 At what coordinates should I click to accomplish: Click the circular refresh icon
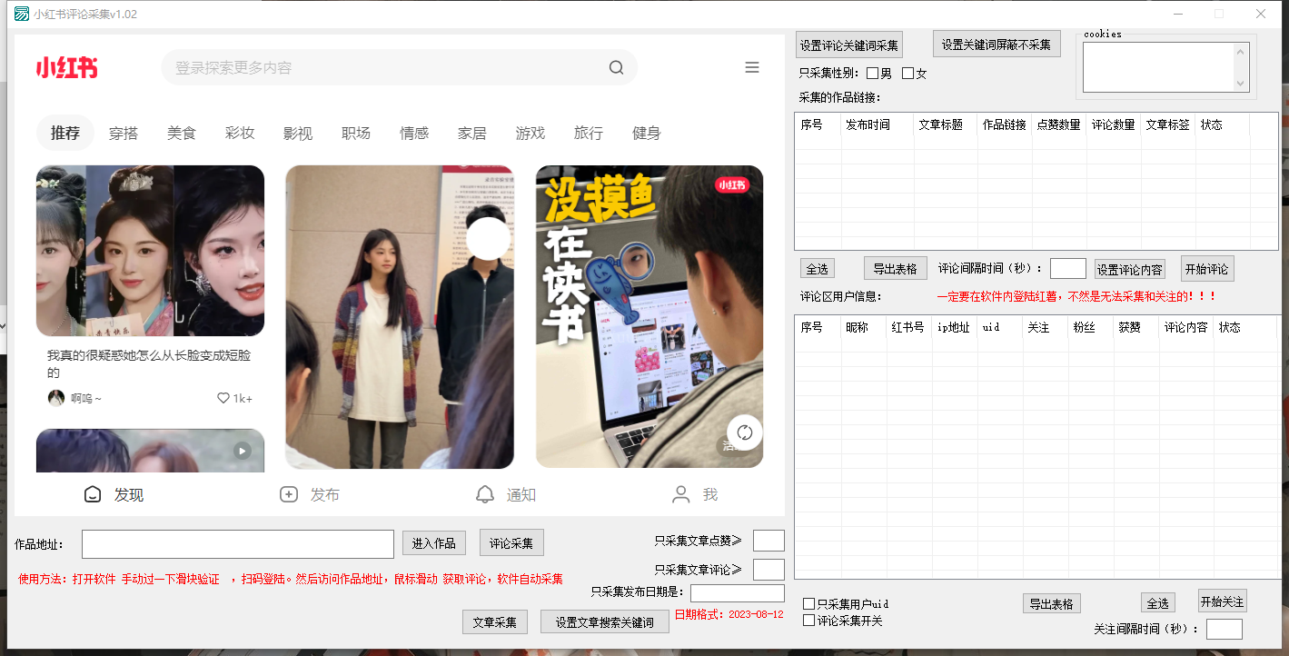pyautogui.click(x=744, y=432)
